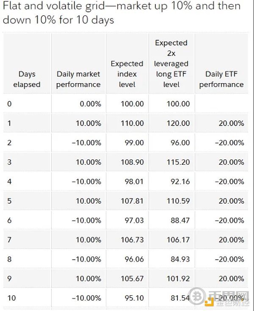Click day 0 market performance 0.00%
254x311 pixels.
pos(91,104)
